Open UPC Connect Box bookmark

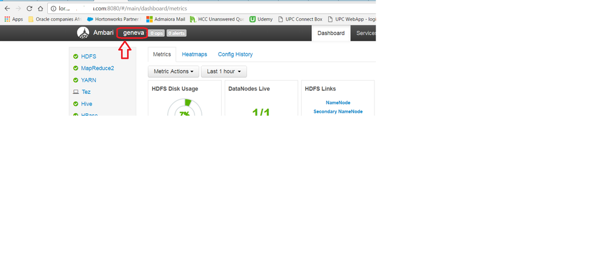pos(300,19)
